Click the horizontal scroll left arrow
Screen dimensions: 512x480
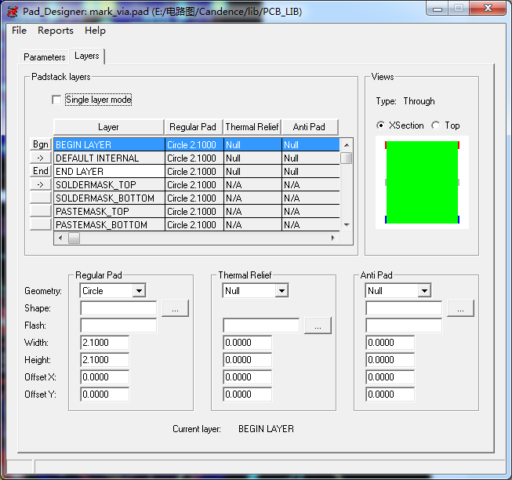[x=60, y=238]
